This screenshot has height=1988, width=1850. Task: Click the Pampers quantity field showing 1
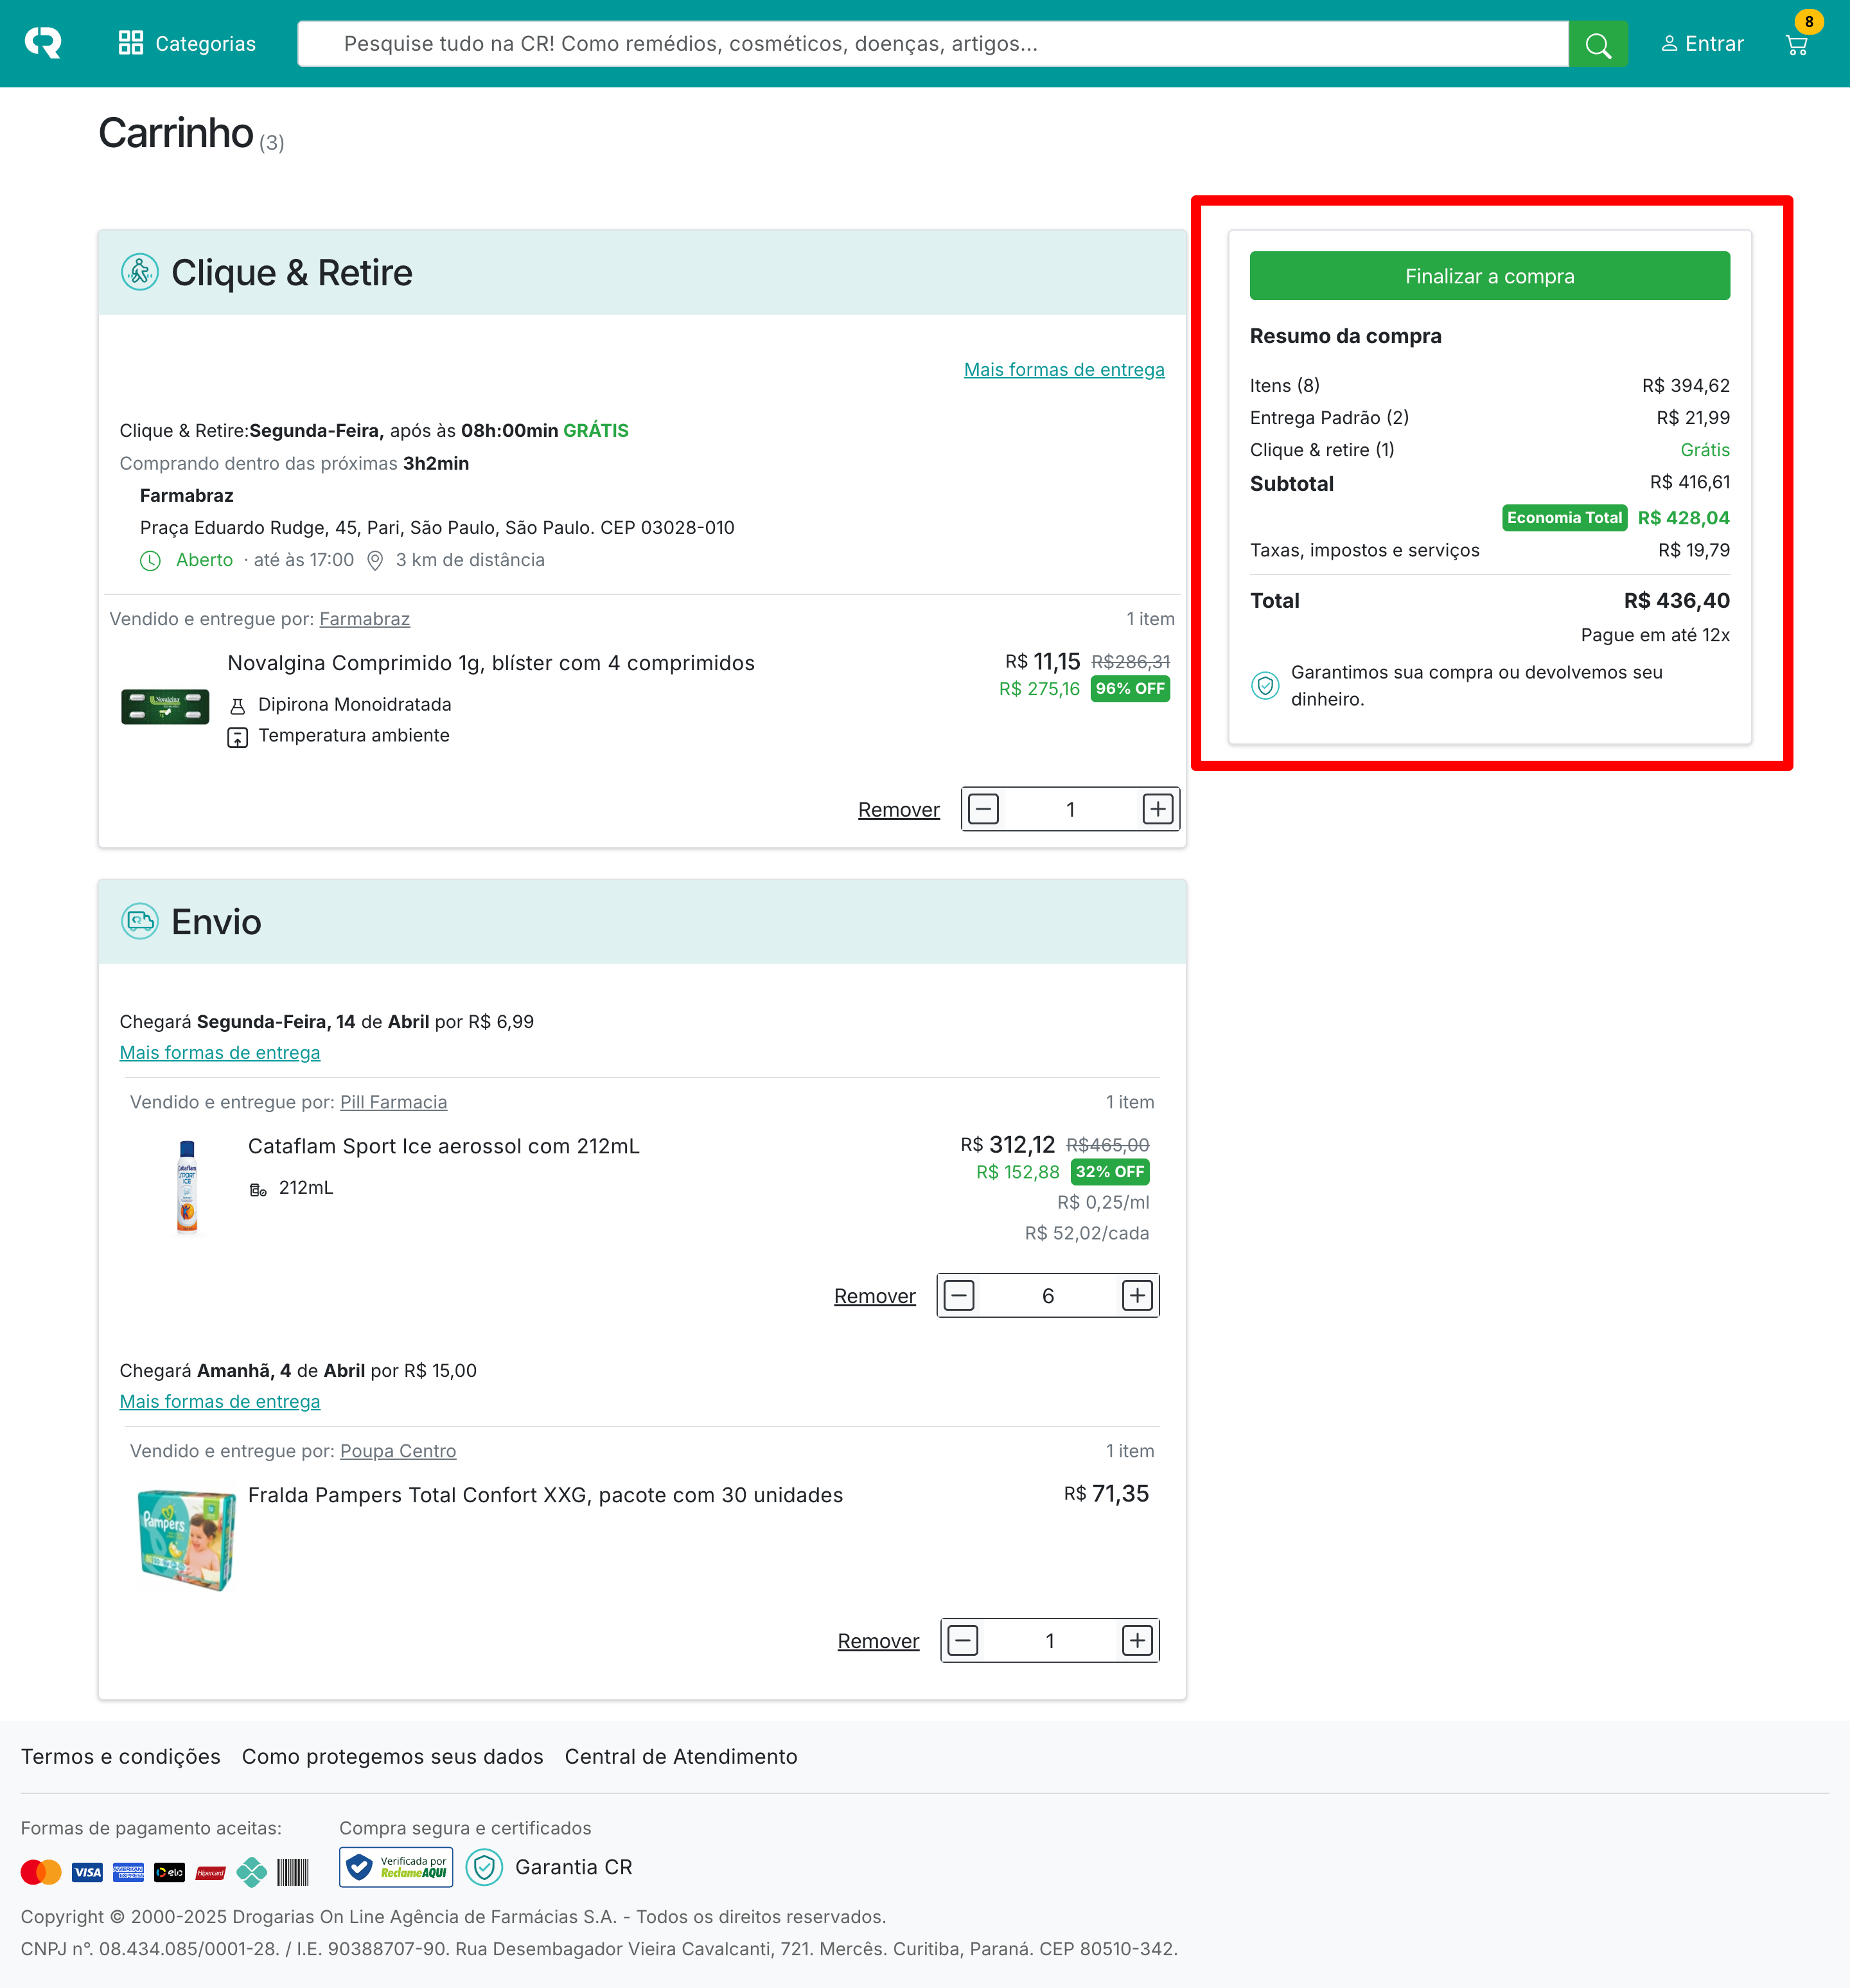pyautogui.click(x=1050, y=1640)
